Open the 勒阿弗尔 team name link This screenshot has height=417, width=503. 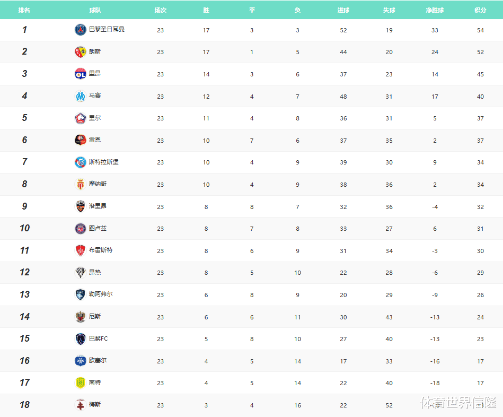(101, 294)
